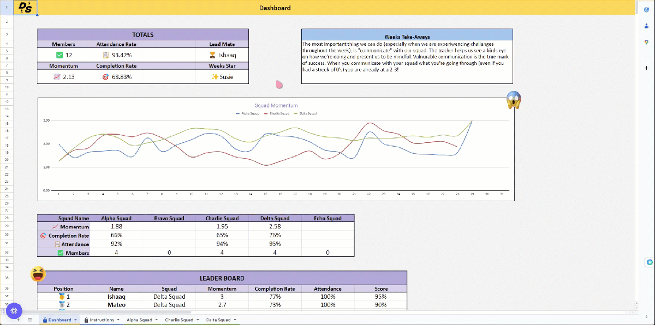Select the Weeks Take-Aways header cell
Image resolution: width=655 pixels, height=325 pixels.
[407, 37]
